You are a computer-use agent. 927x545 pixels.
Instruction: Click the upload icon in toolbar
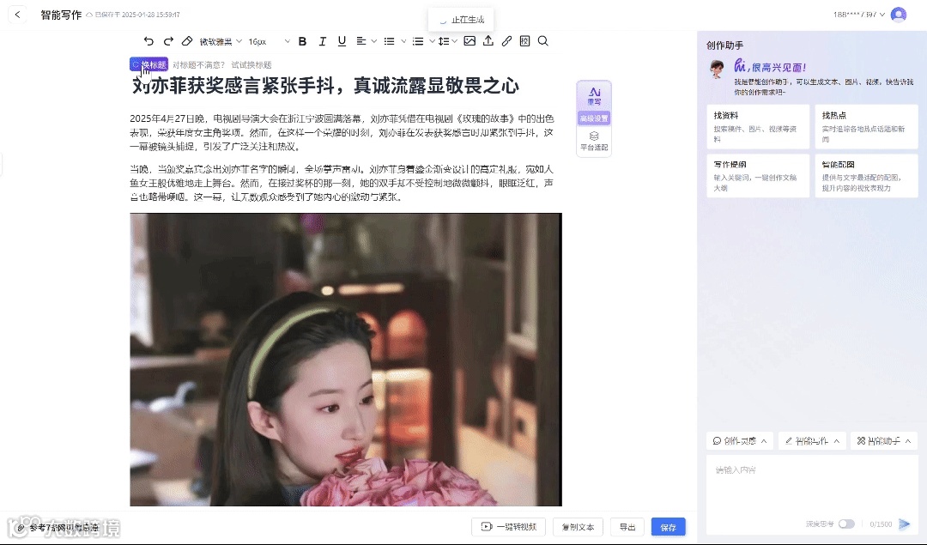[x=488, y=41]
